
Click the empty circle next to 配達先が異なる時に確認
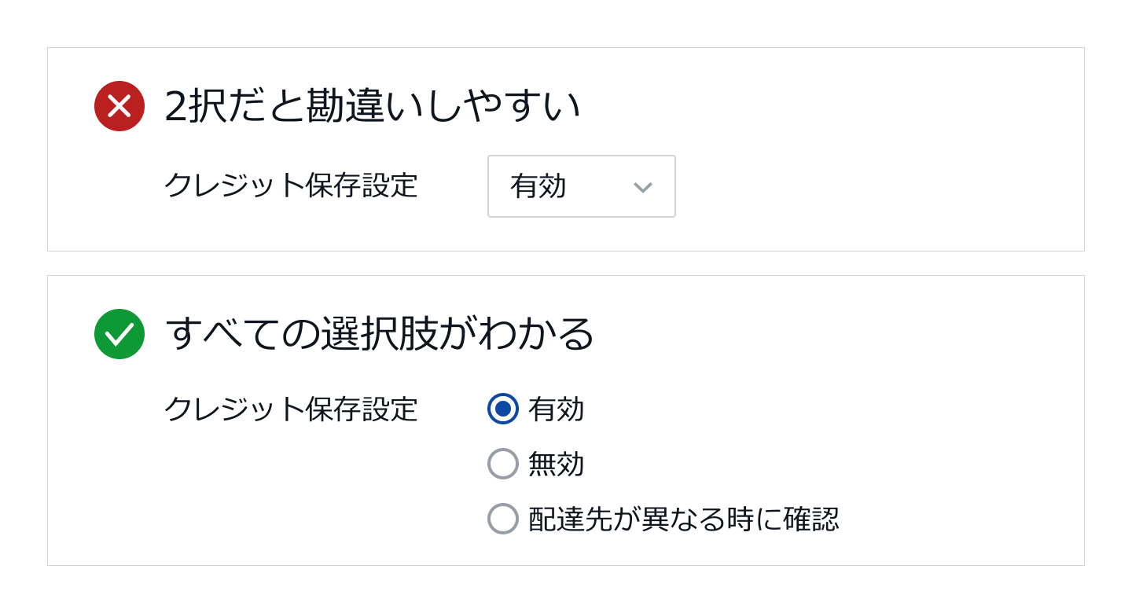click(x=503, y=519)
